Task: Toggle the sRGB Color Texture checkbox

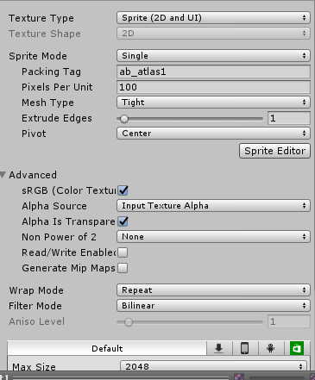Action: 123,190
